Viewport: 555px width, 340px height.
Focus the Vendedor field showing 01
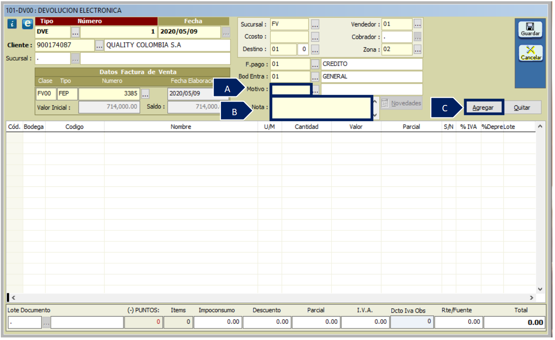(397, 24)
